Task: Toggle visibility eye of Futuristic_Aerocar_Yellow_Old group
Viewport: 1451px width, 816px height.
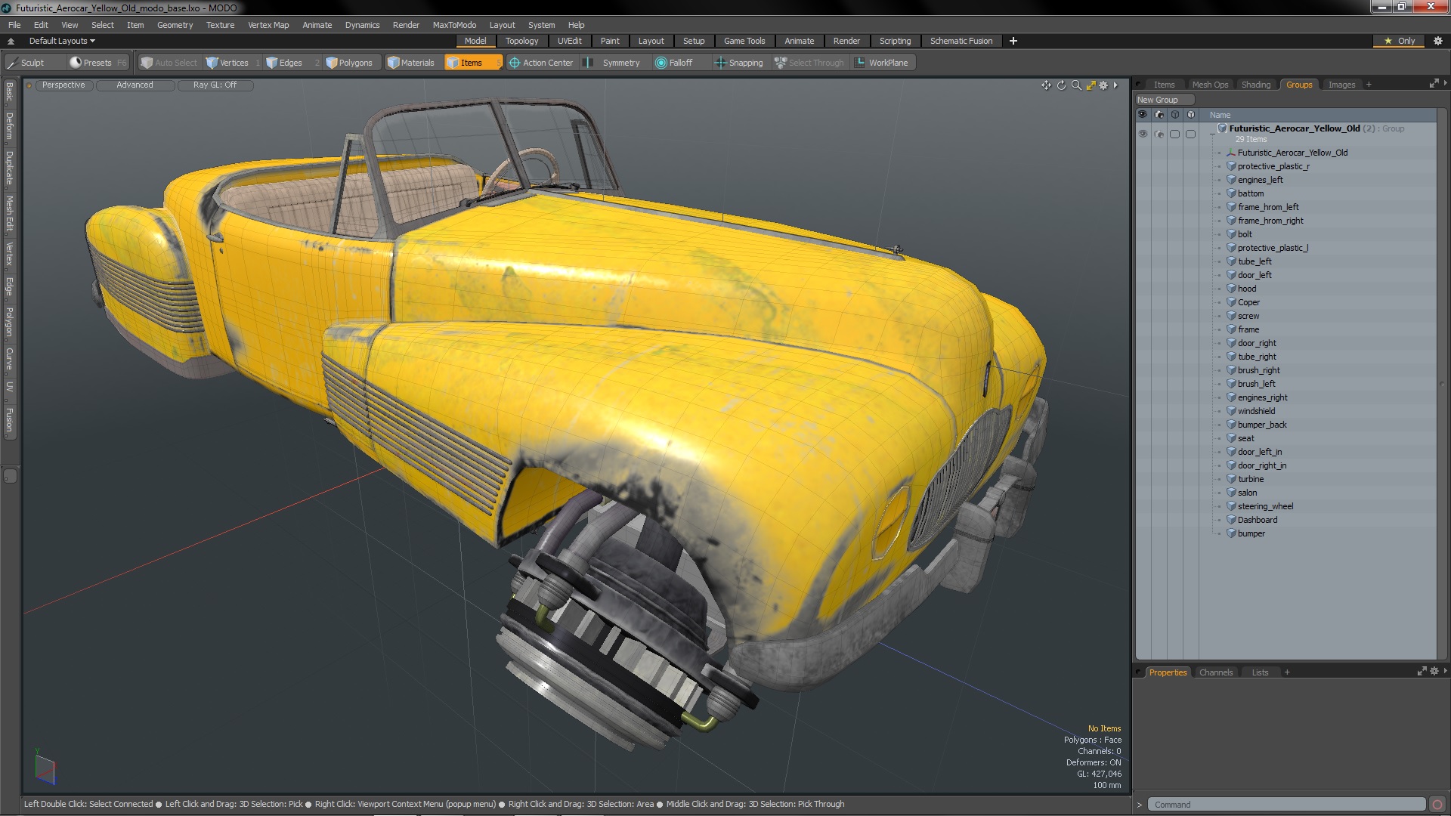Action: 1143,134
